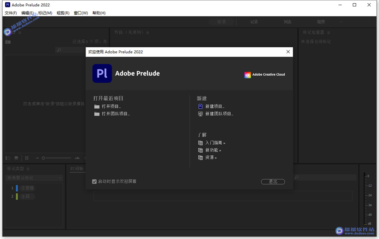Open the 资源 link
The image size is (379, 239).
[x=211, y=158]
